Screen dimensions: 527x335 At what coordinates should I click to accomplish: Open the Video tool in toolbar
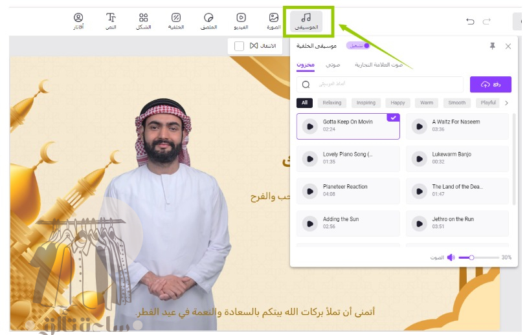[x=241, y=21]
